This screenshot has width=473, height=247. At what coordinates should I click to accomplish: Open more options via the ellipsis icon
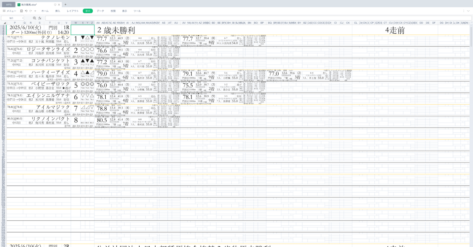464,11
